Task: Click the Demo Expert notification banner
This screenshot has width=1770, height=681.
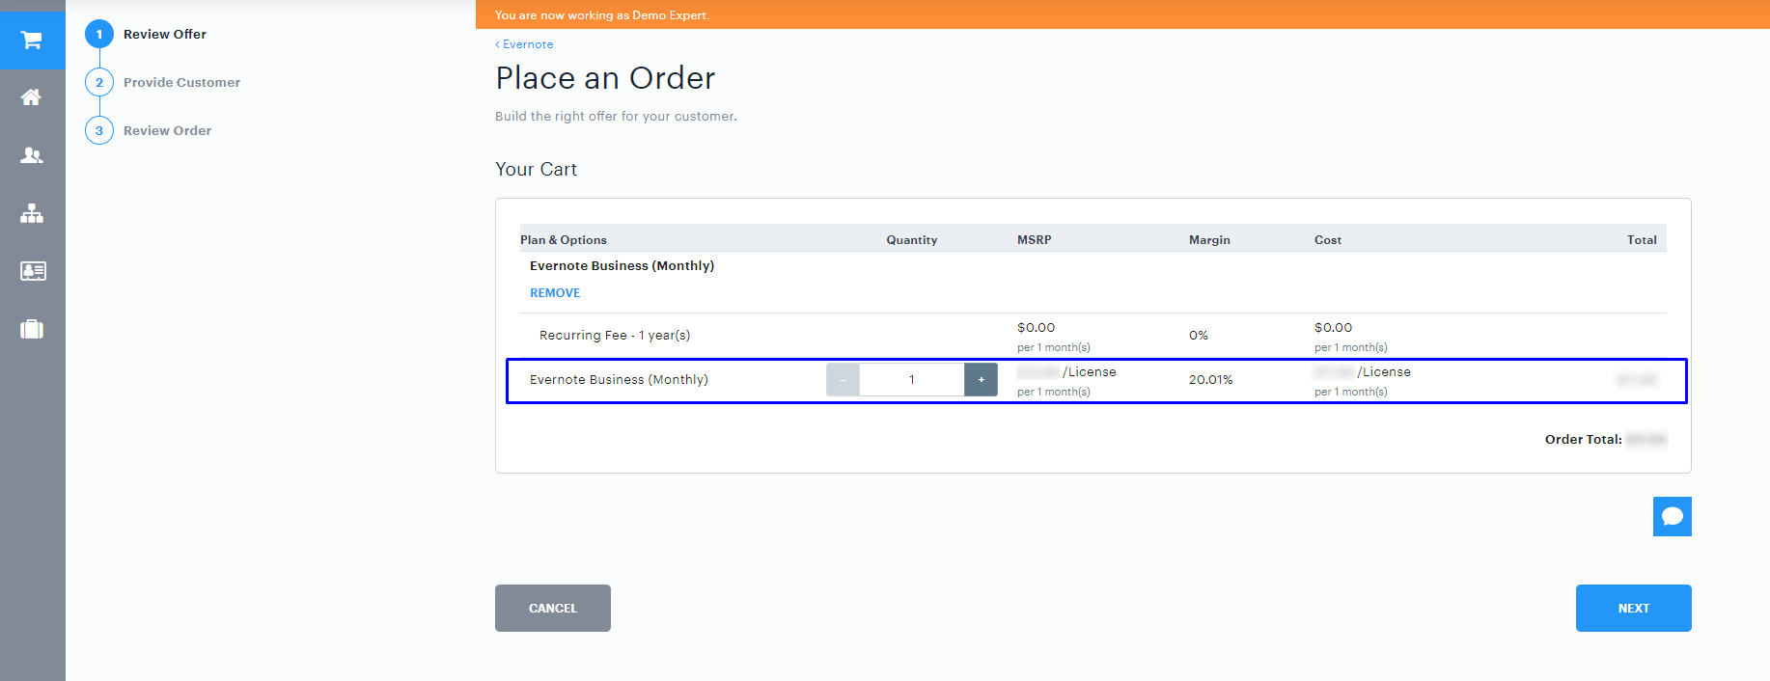Action: point(1122,15)
